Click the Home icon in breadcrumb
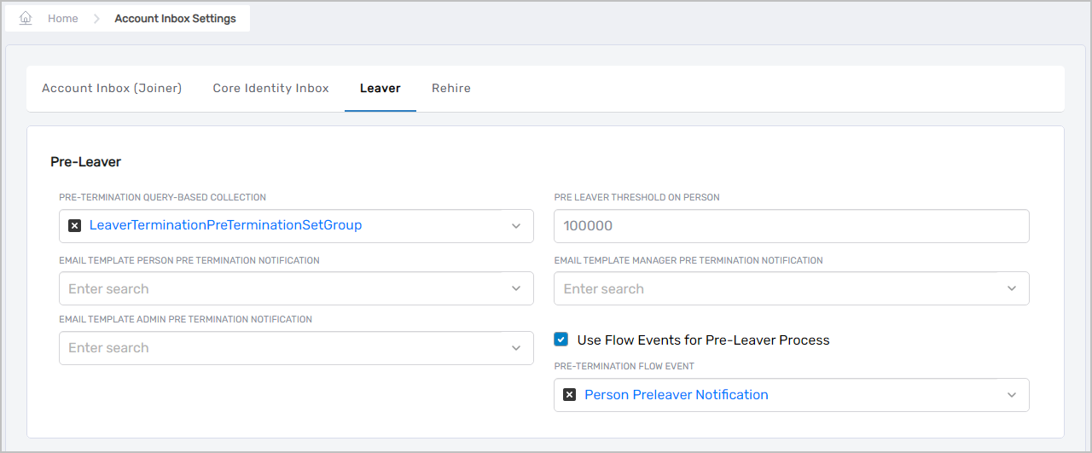 coord(26,18)
